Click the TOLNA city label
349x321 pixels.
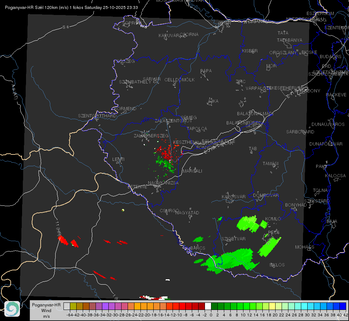click(320, 190)
